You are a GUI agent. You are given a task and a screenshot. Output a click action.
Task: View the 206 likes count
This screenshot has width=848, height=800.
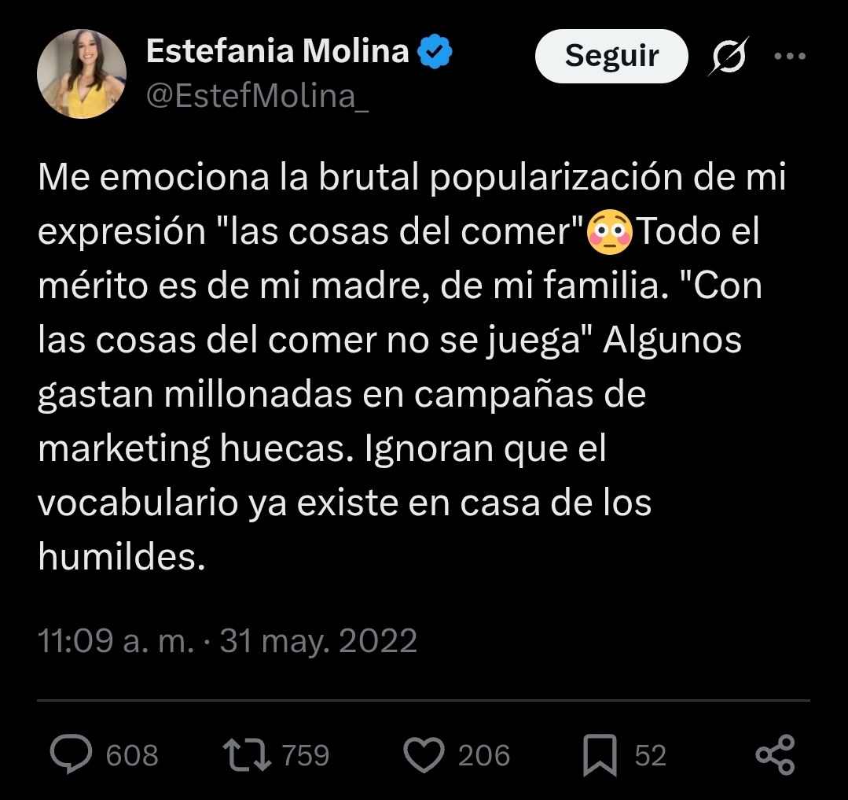coord(484,756)
